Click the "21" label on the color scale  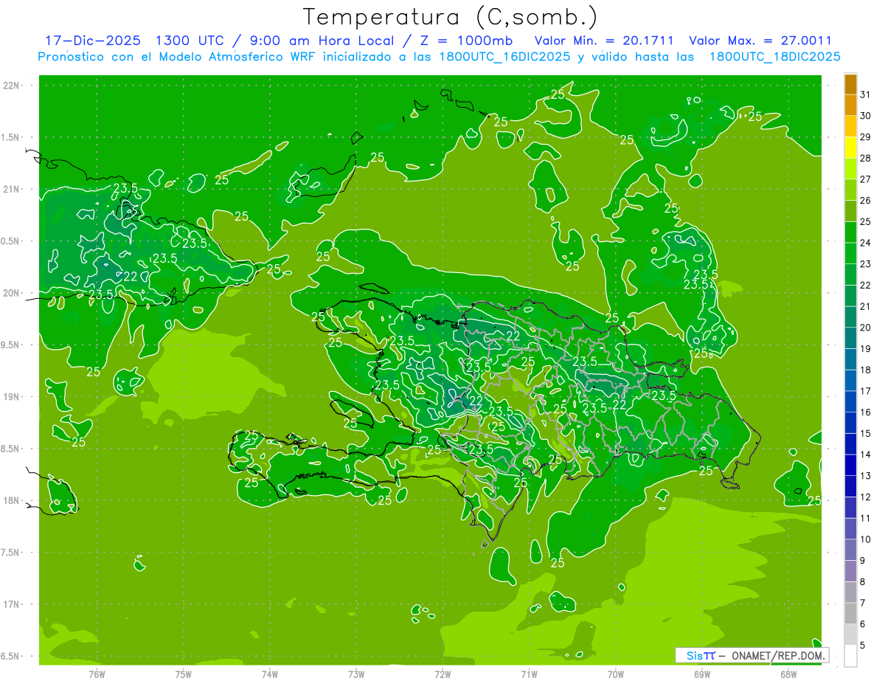click(866, 306)
